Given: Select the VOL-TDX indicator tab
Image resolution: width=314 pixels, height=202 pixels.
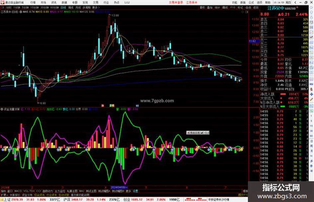Looking at the screenshot, I should (x=29, y=191).
